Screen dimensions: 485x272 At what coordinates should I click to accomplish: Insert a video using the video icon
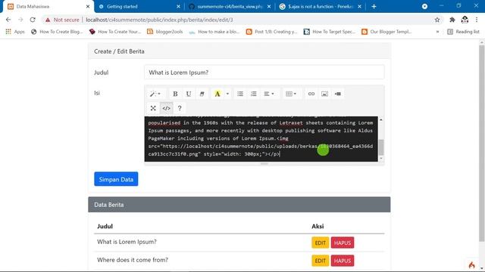338,94
